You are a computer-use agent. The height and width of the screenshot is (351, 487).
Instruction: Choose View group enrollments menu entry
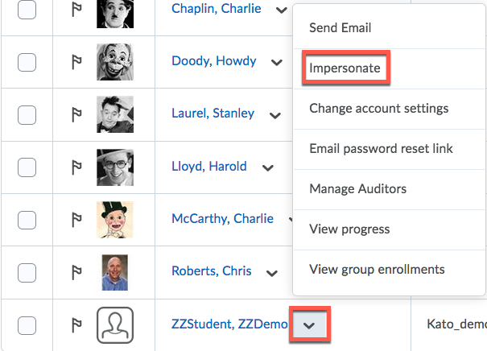[377, 270]
